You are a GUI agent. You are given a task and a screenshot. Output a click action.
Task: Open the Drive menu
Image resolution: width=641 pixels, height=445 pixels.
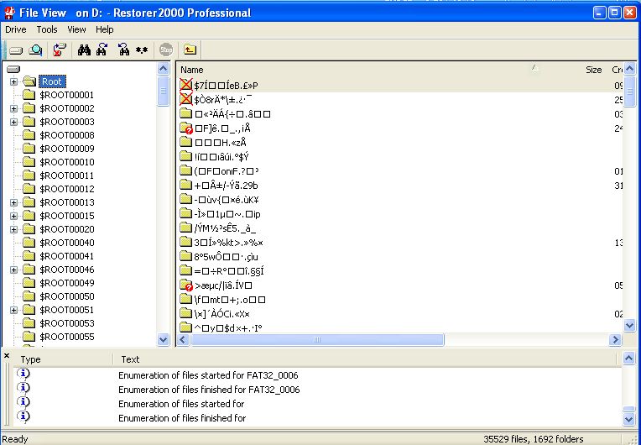coord(16,29)
